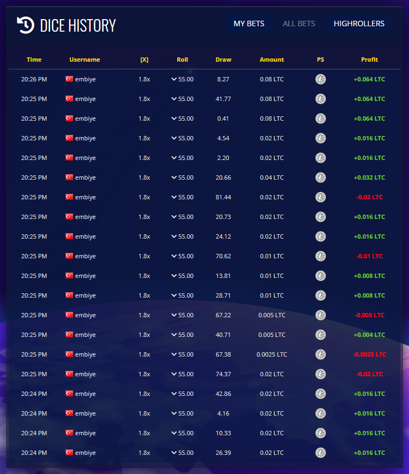The image size is (409, 474).
Task: Click the -0.01 LTC profit value
Action: [x=369, y=256]
